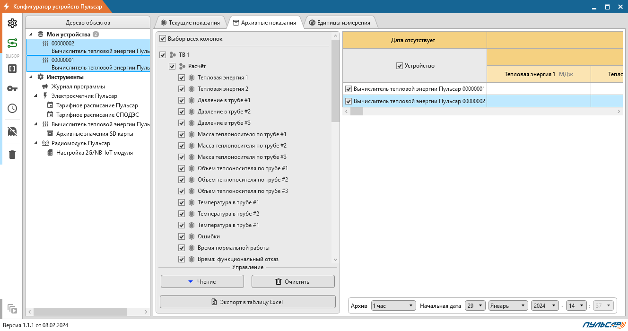
Task: Open the settings gear in the sidebar
Action: coord(12,23)
